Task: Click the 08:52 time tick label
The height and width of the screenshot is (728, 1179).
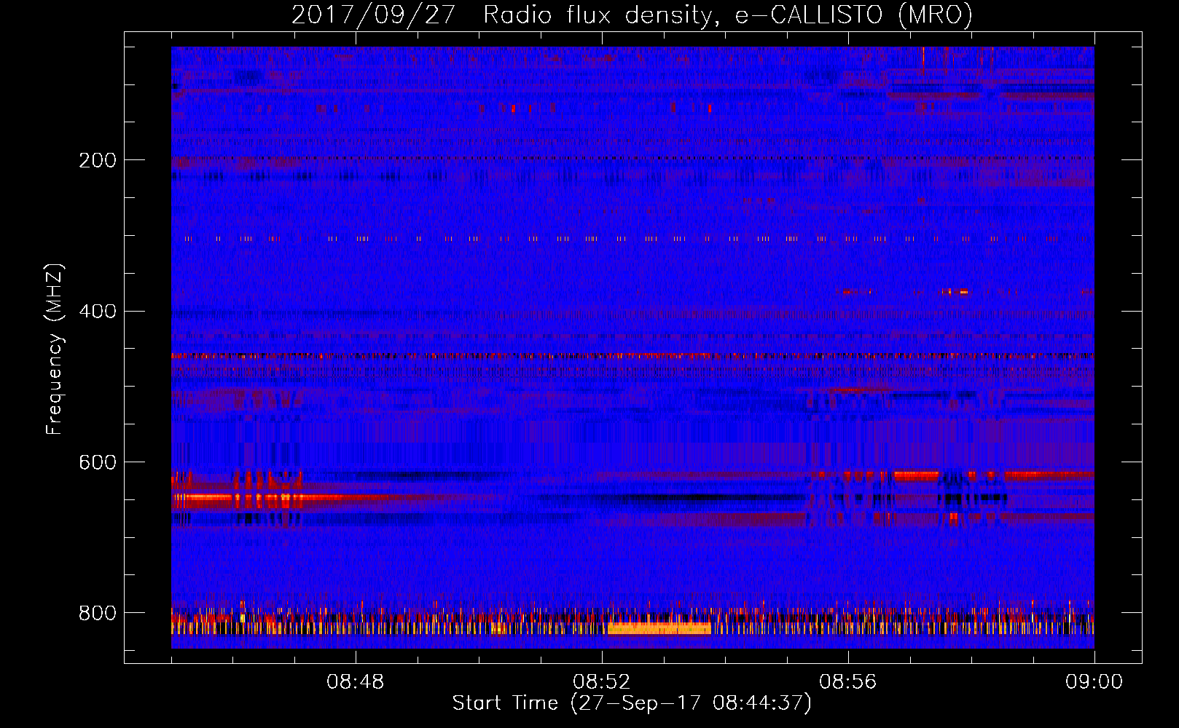Action: 602,682
